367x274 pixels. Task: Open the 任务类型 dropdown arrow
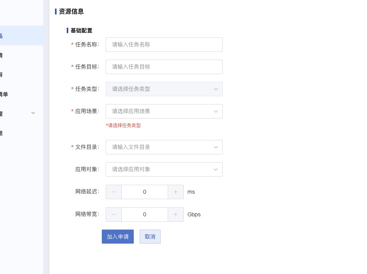coord(216,89)
